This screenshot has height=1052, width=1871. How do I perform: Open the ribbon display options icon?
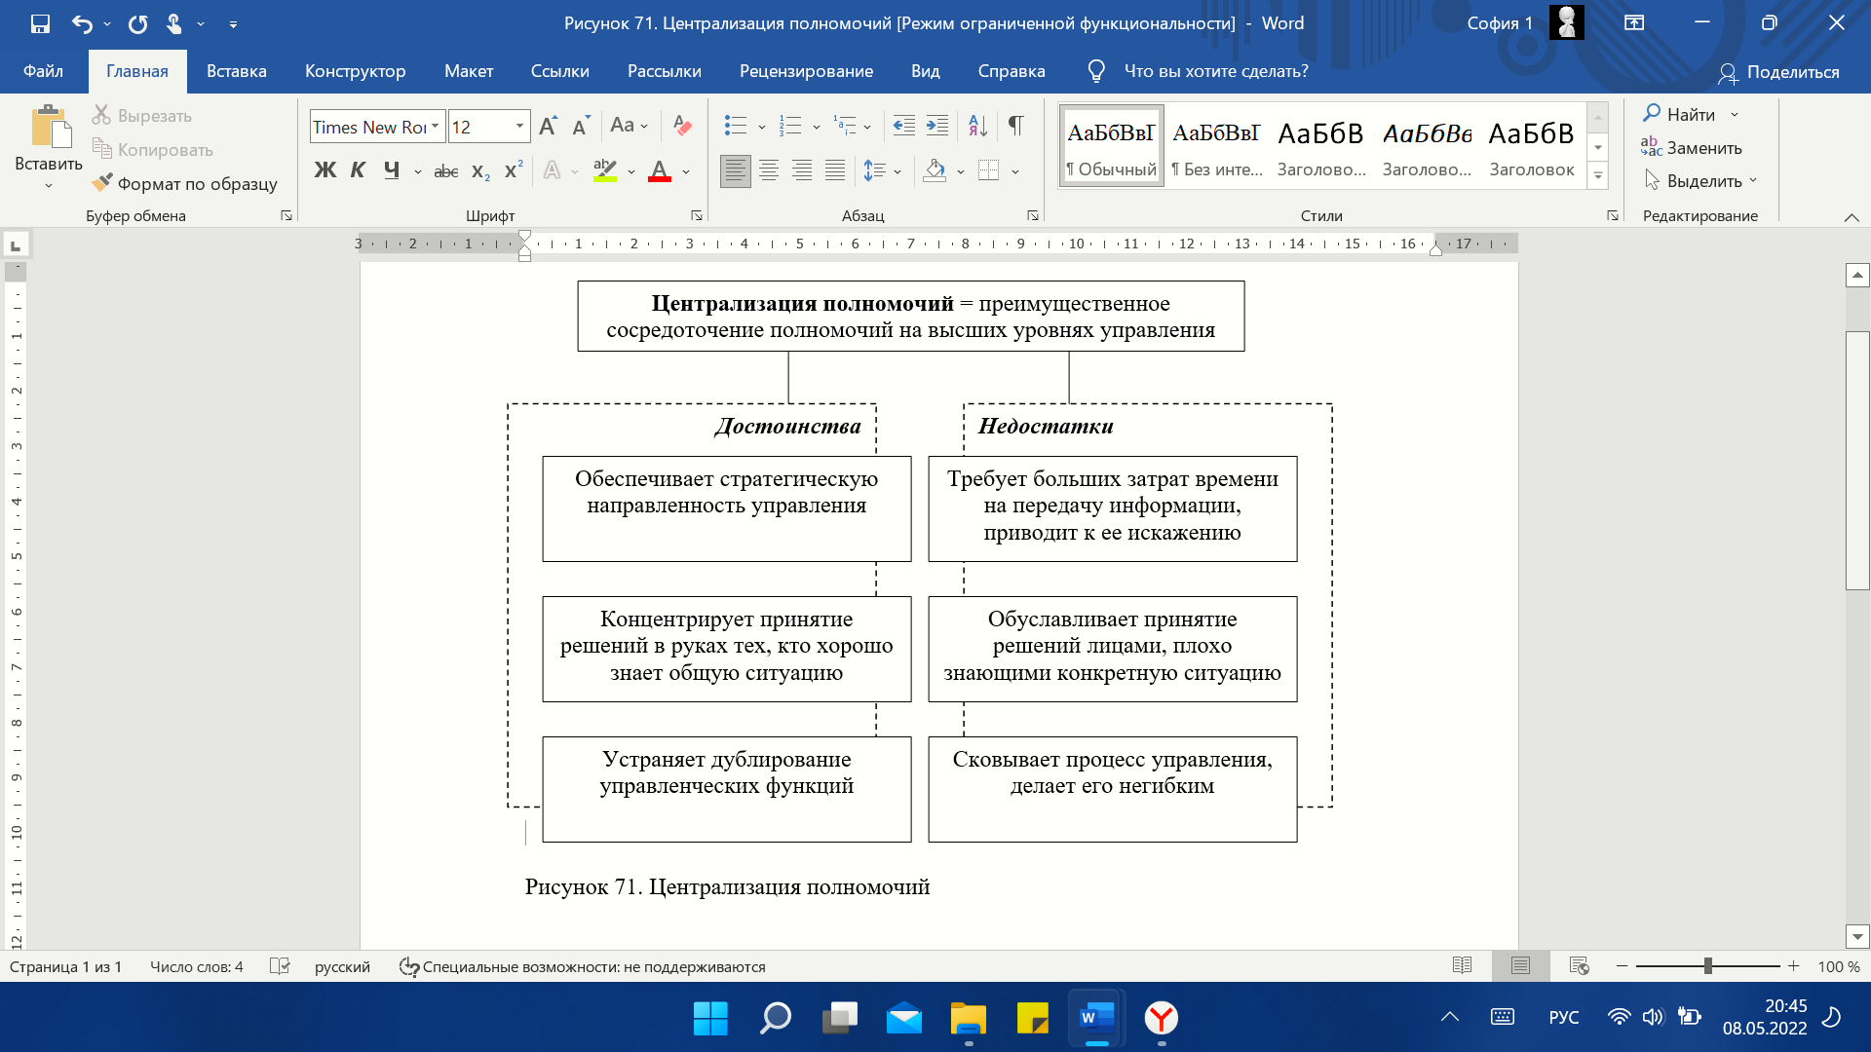pyautogui.click(x=1634, y=23)
